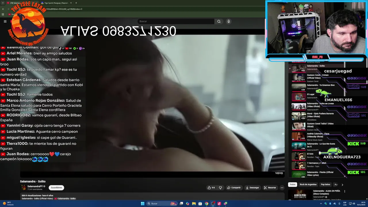Open ALMA EN PEÑA Disco Completo thumbnail

click(300, 195)
